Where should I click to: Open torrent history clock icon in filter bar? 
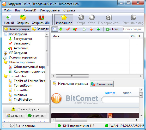[x=84, y=29]
